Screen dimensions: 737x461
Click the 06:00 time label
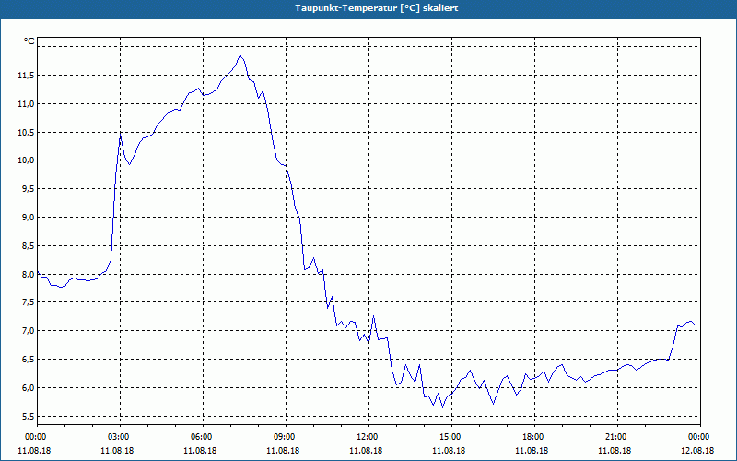(203, 437)
